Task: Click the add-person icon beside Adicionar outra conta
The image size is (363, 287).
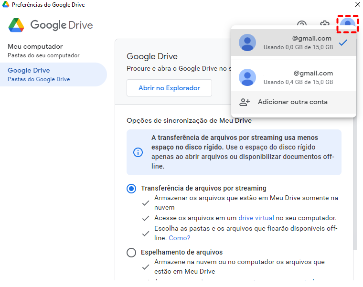Action: [x=245, y=102]
